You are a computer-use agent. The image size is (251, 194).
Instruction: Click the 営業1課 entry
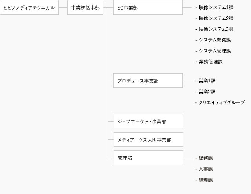click(x=207, y=81)
